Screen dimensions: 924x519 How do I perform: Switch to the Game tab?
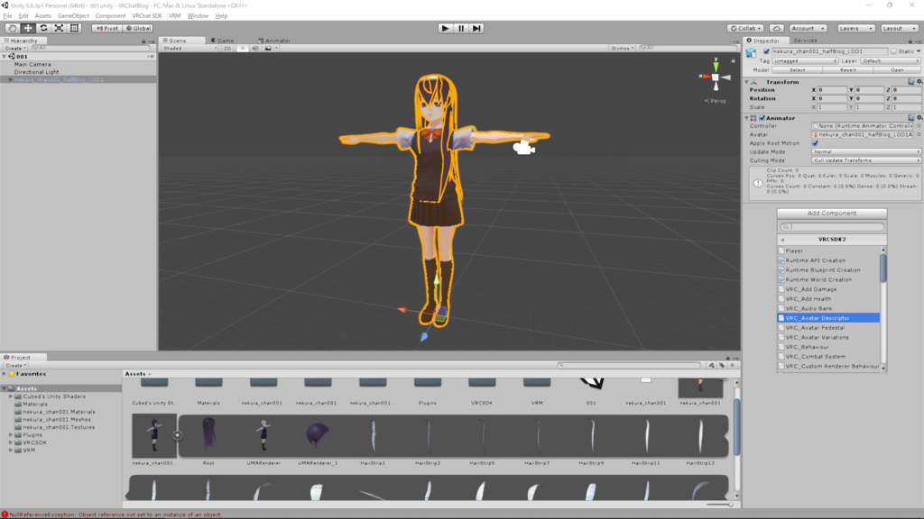click(223, 41)
